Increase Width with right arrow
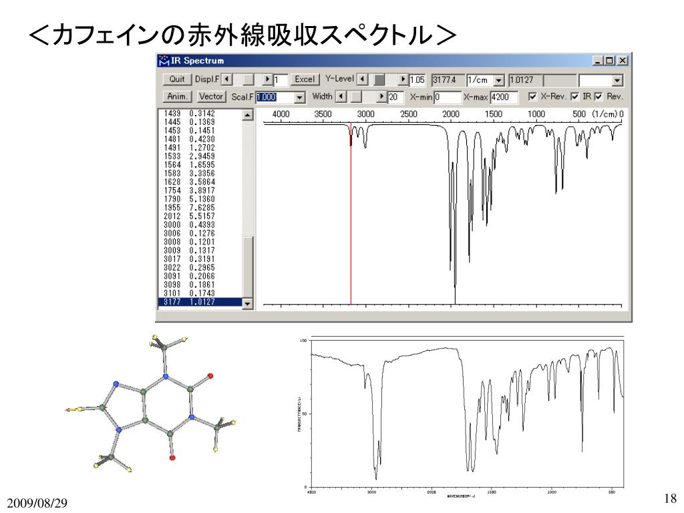Image resolution: width=684 pixels, height=513 pixels. coord(382,96)
